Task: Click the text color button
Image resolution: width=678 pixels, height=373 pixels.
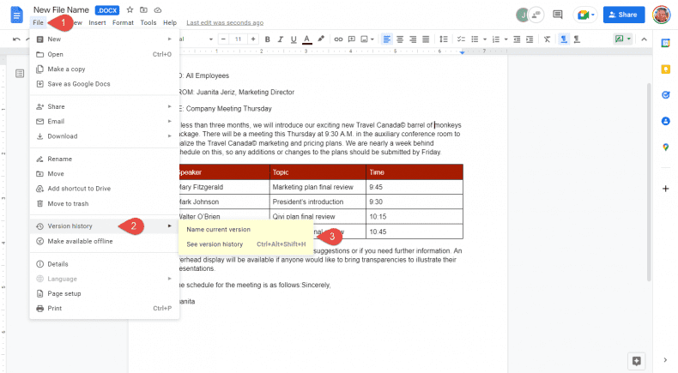Action: pos(307,39)
